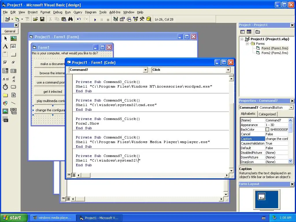
Task: Select Form2 (Form2.frm) in the project tree
Action: [275, 53]
